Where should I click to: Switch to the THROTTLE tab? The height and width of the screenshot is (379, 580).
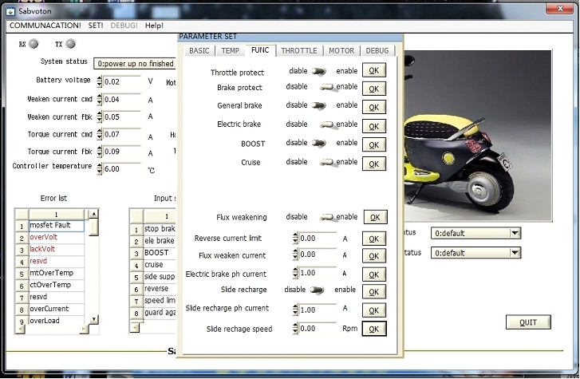298,50
